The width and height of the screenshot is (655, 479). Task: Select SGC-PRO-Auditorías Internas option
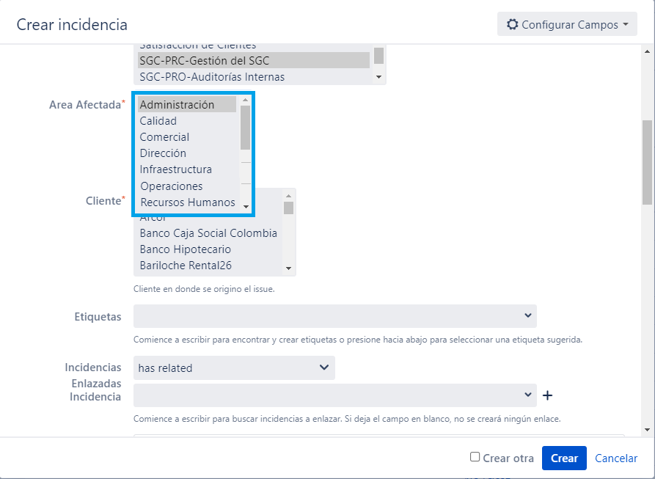coord(254,77)
